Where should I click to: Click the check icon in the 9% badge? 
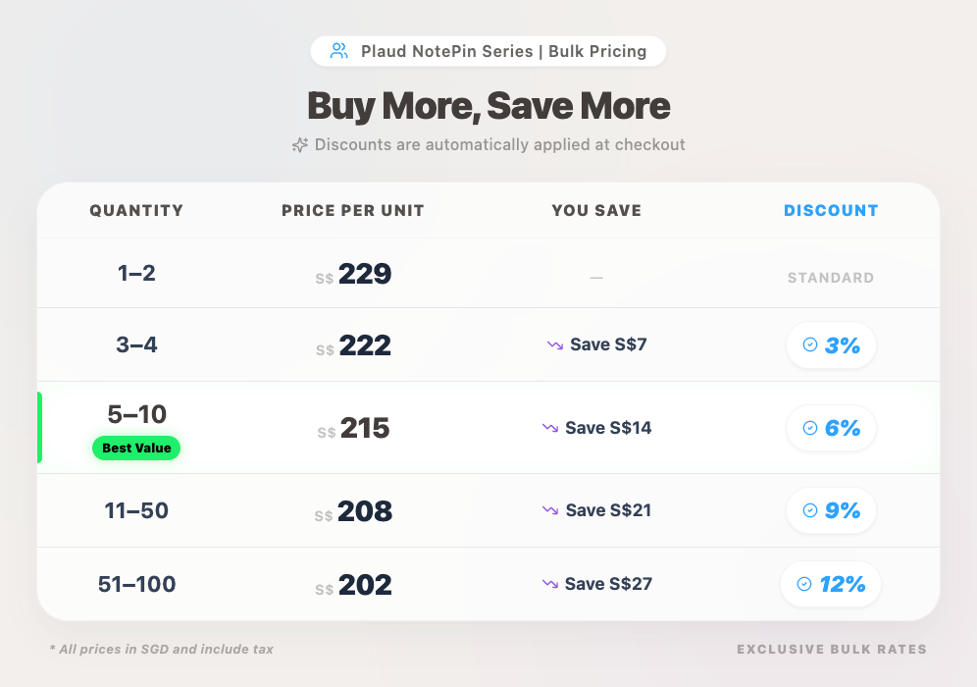(x=810, y=510)
